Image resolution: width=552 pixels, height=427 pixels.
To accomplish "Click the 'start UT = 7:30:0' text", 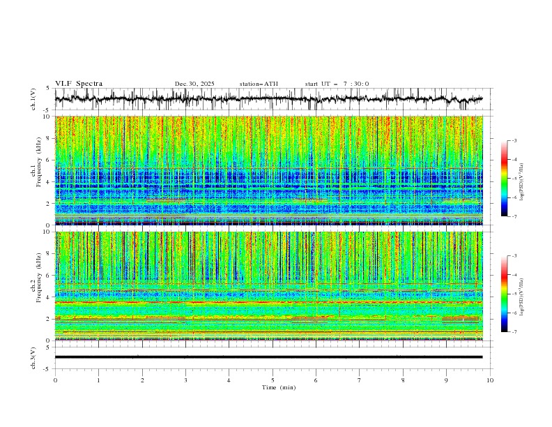I will [337, 84].
